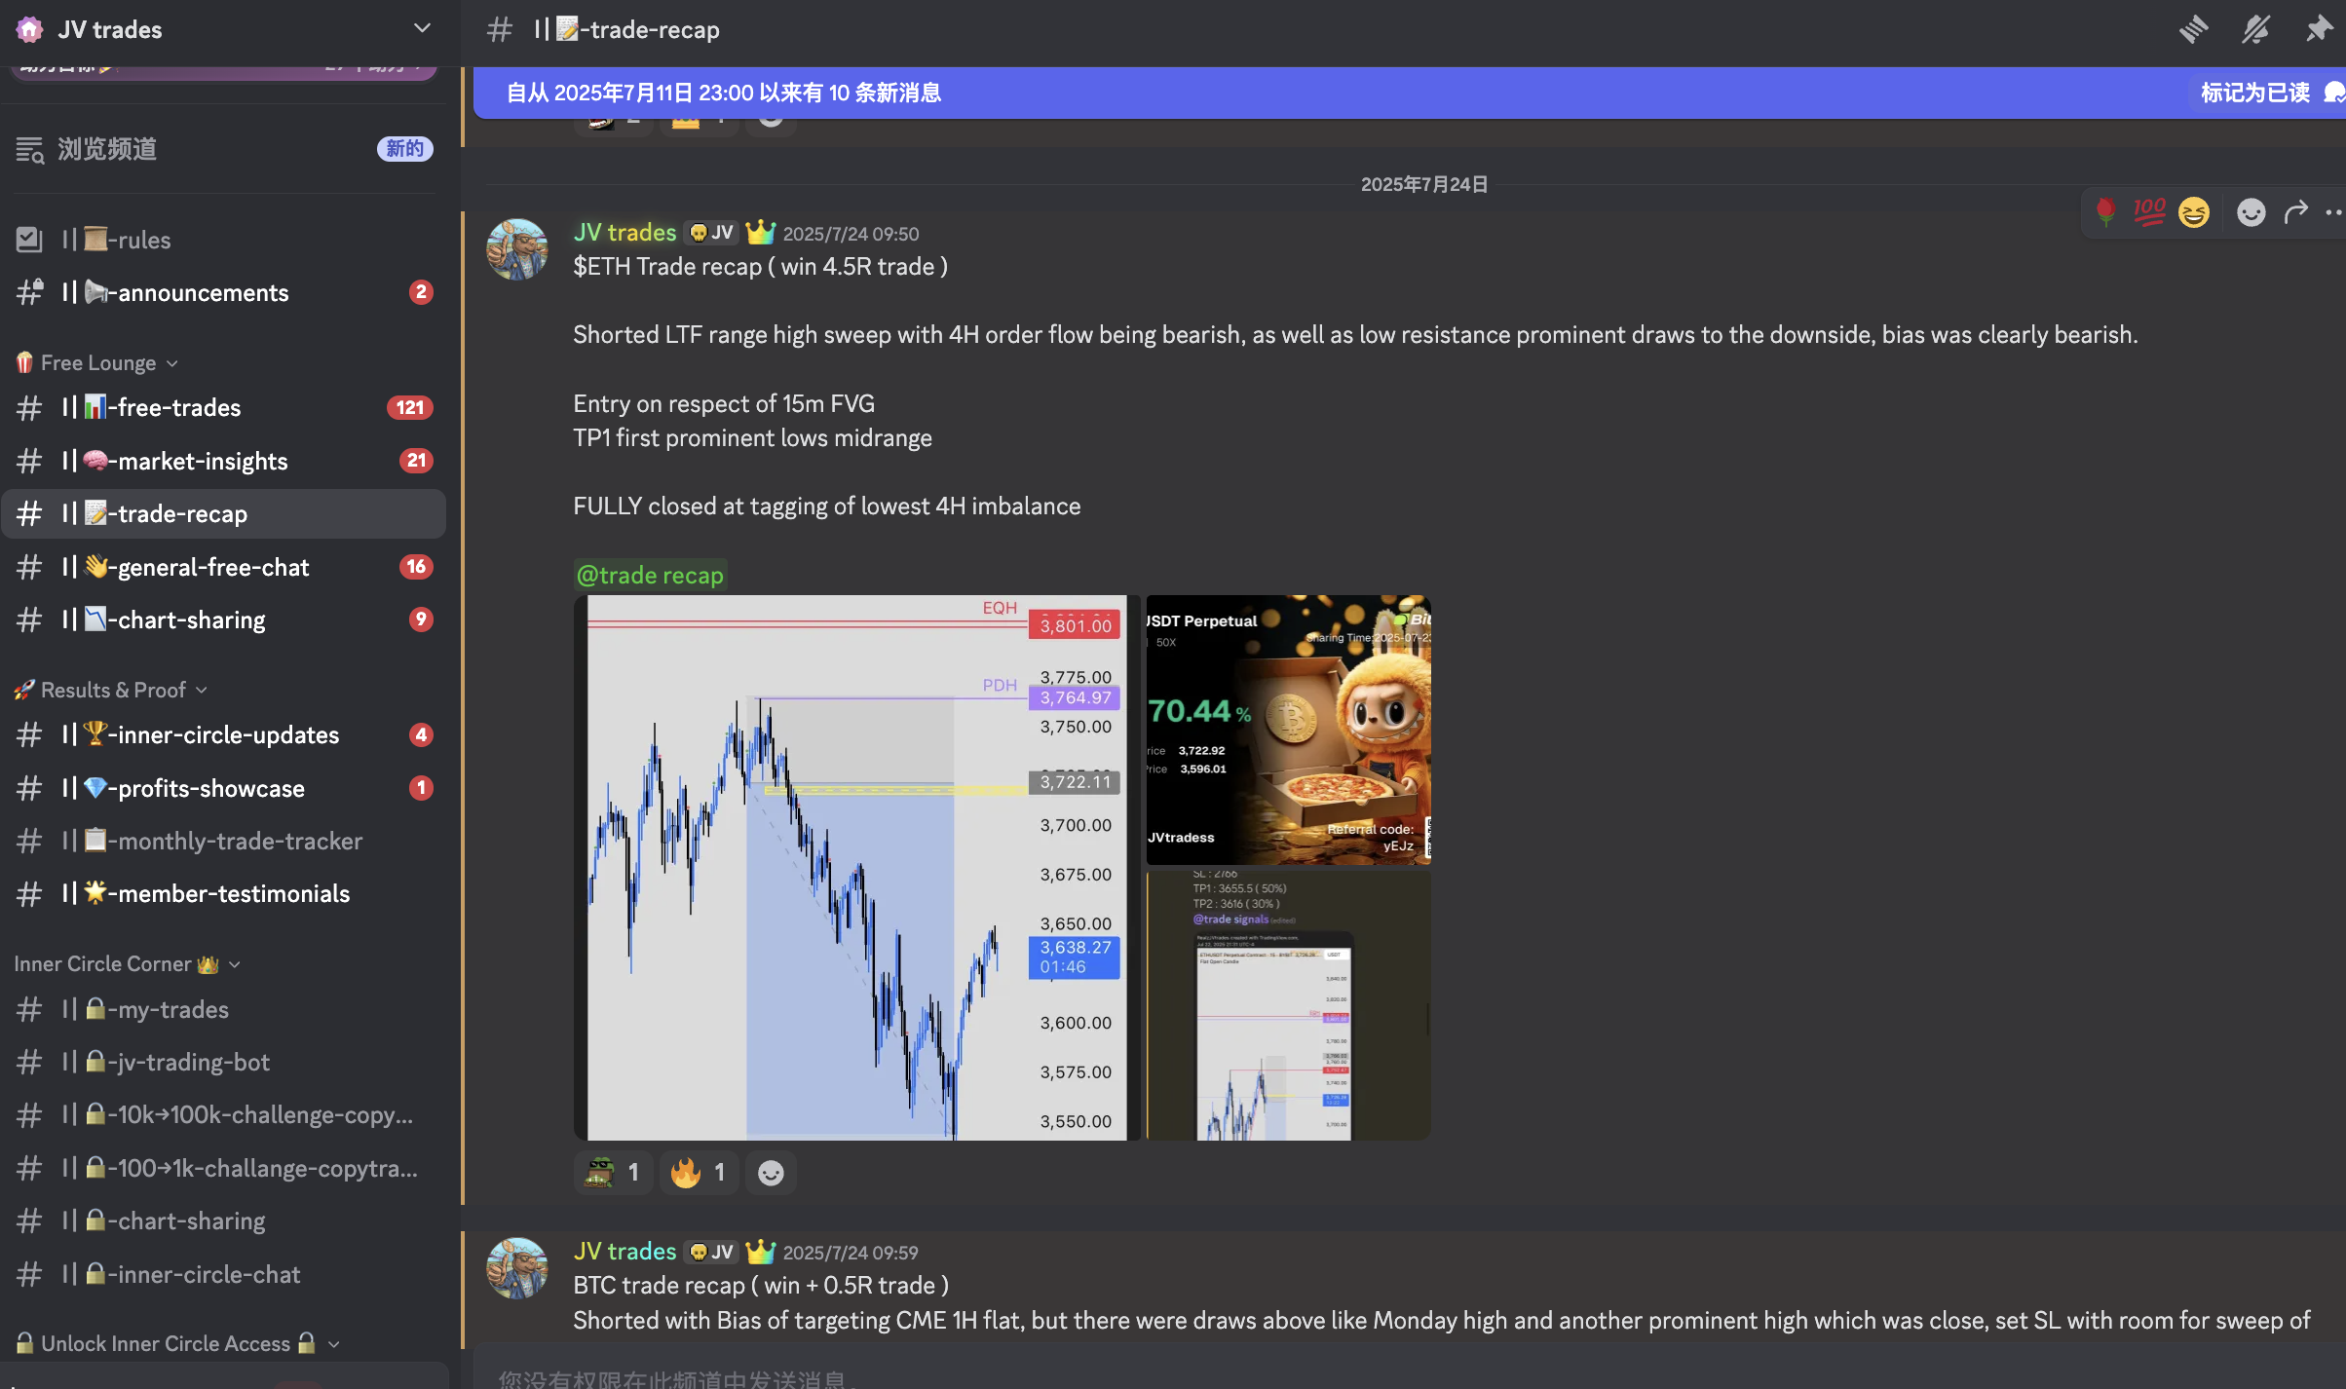Click the laughing emoji quick reaction

[2194, 211]
